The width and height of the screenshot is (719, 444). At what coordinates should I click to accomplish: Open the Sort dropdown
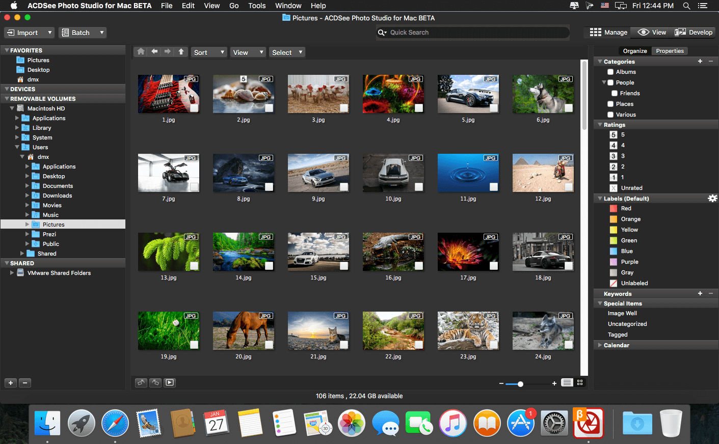pos(208,51)
